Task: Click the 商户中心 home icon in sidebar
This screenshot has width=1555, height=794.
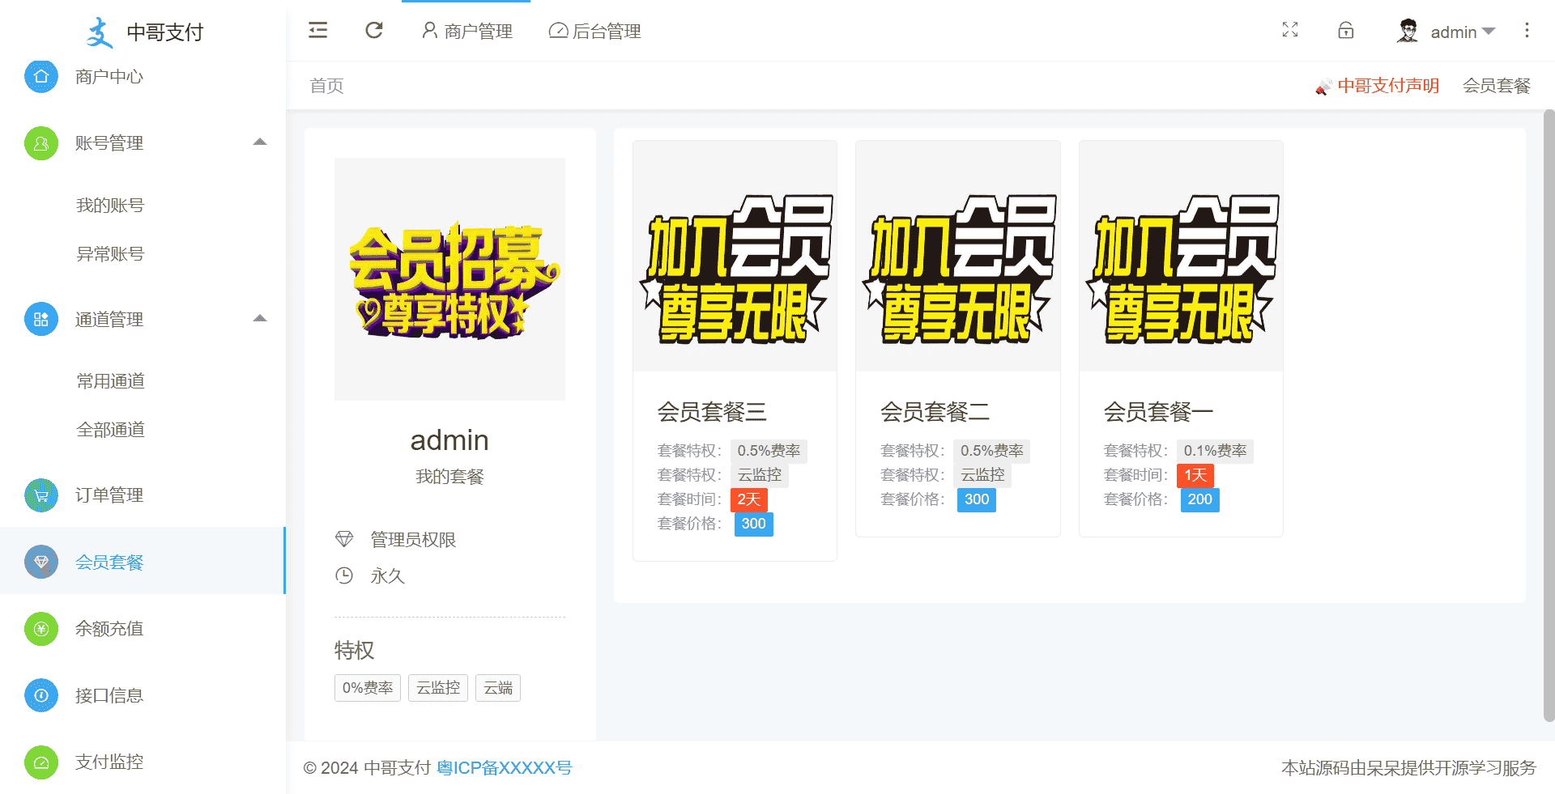Action: 41,77
